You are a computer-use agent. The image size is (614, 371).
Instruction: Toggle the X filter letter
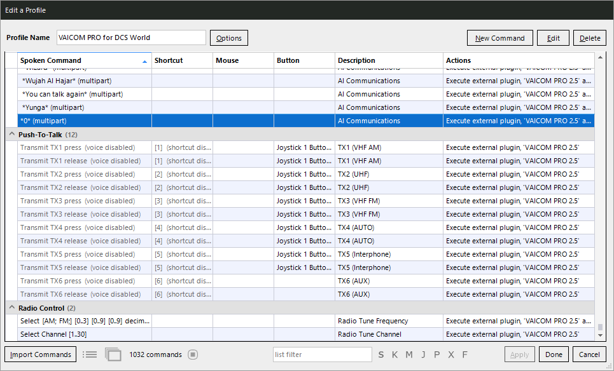pos(451,354)
